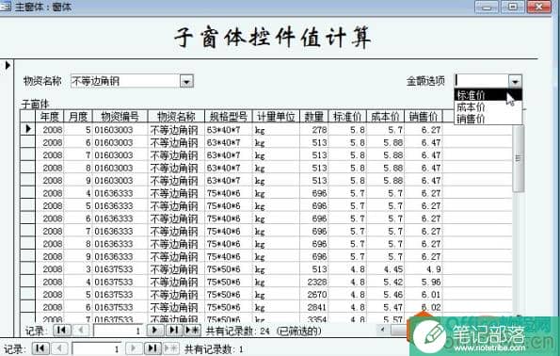Go to first record in subform navigator
Screen dimensions: 560x356
click(62, 331)
